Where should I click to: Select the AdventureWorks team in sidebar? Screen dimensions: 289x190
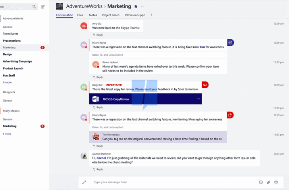click(x=13, y=18)
